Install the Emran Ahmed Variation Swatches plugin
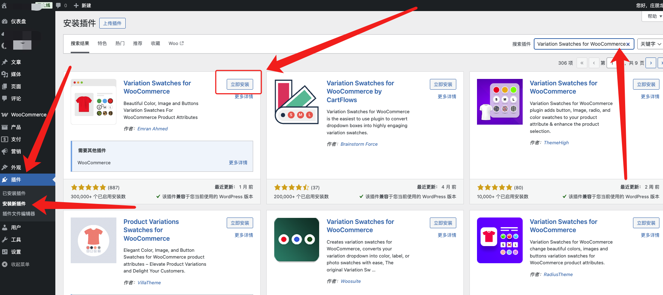 (240, 84)
